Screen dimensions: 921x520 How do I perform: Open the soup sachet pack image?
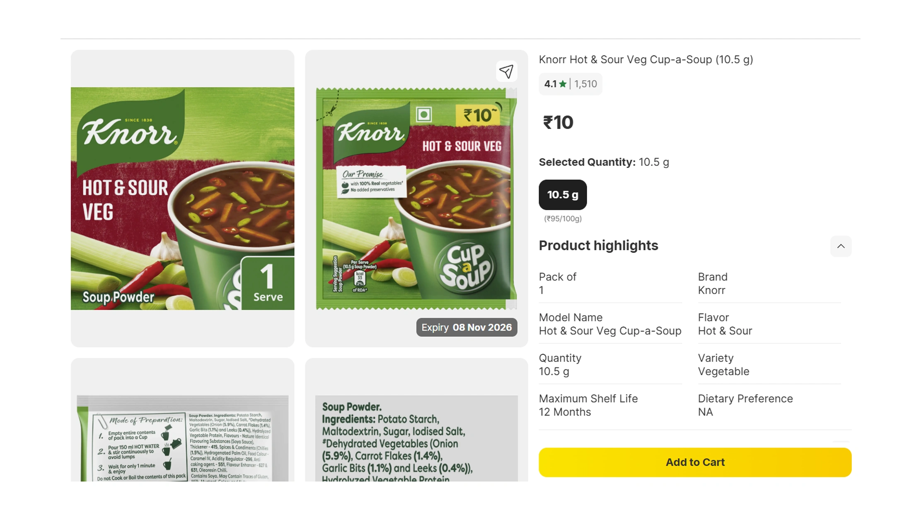[416, 199]
